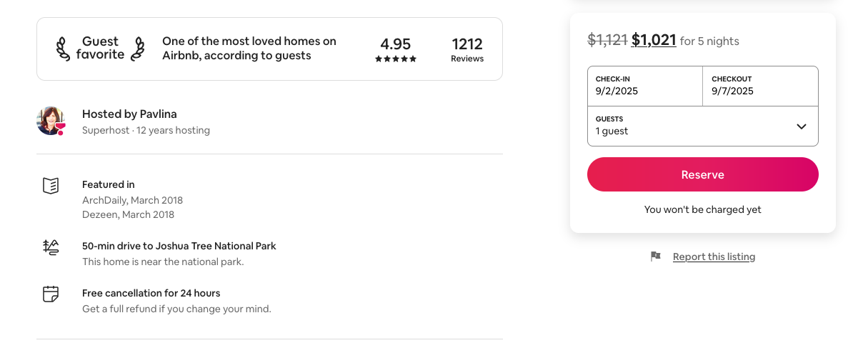Open the Checkout date field
This screenshot has height=358, width=858.
pyautogui.click(x=760, y=86)
